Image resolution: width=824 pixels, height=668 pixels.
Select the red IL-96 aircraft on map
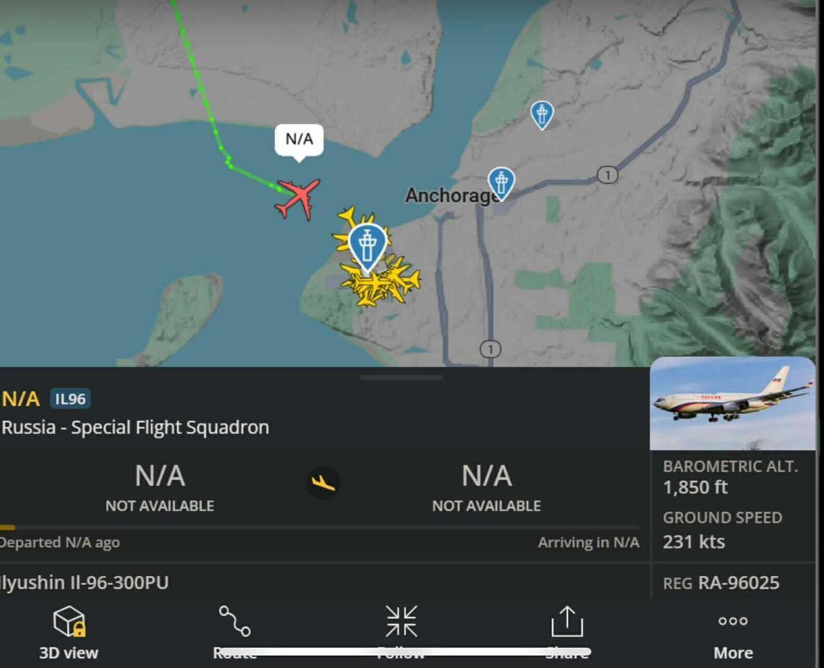click(x=297, y=199)
